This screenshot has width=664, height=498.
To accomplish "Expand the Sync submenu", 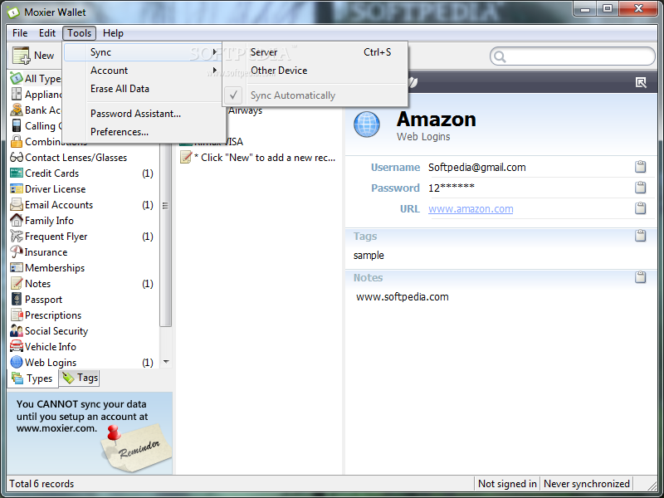I will coord(141,52).
